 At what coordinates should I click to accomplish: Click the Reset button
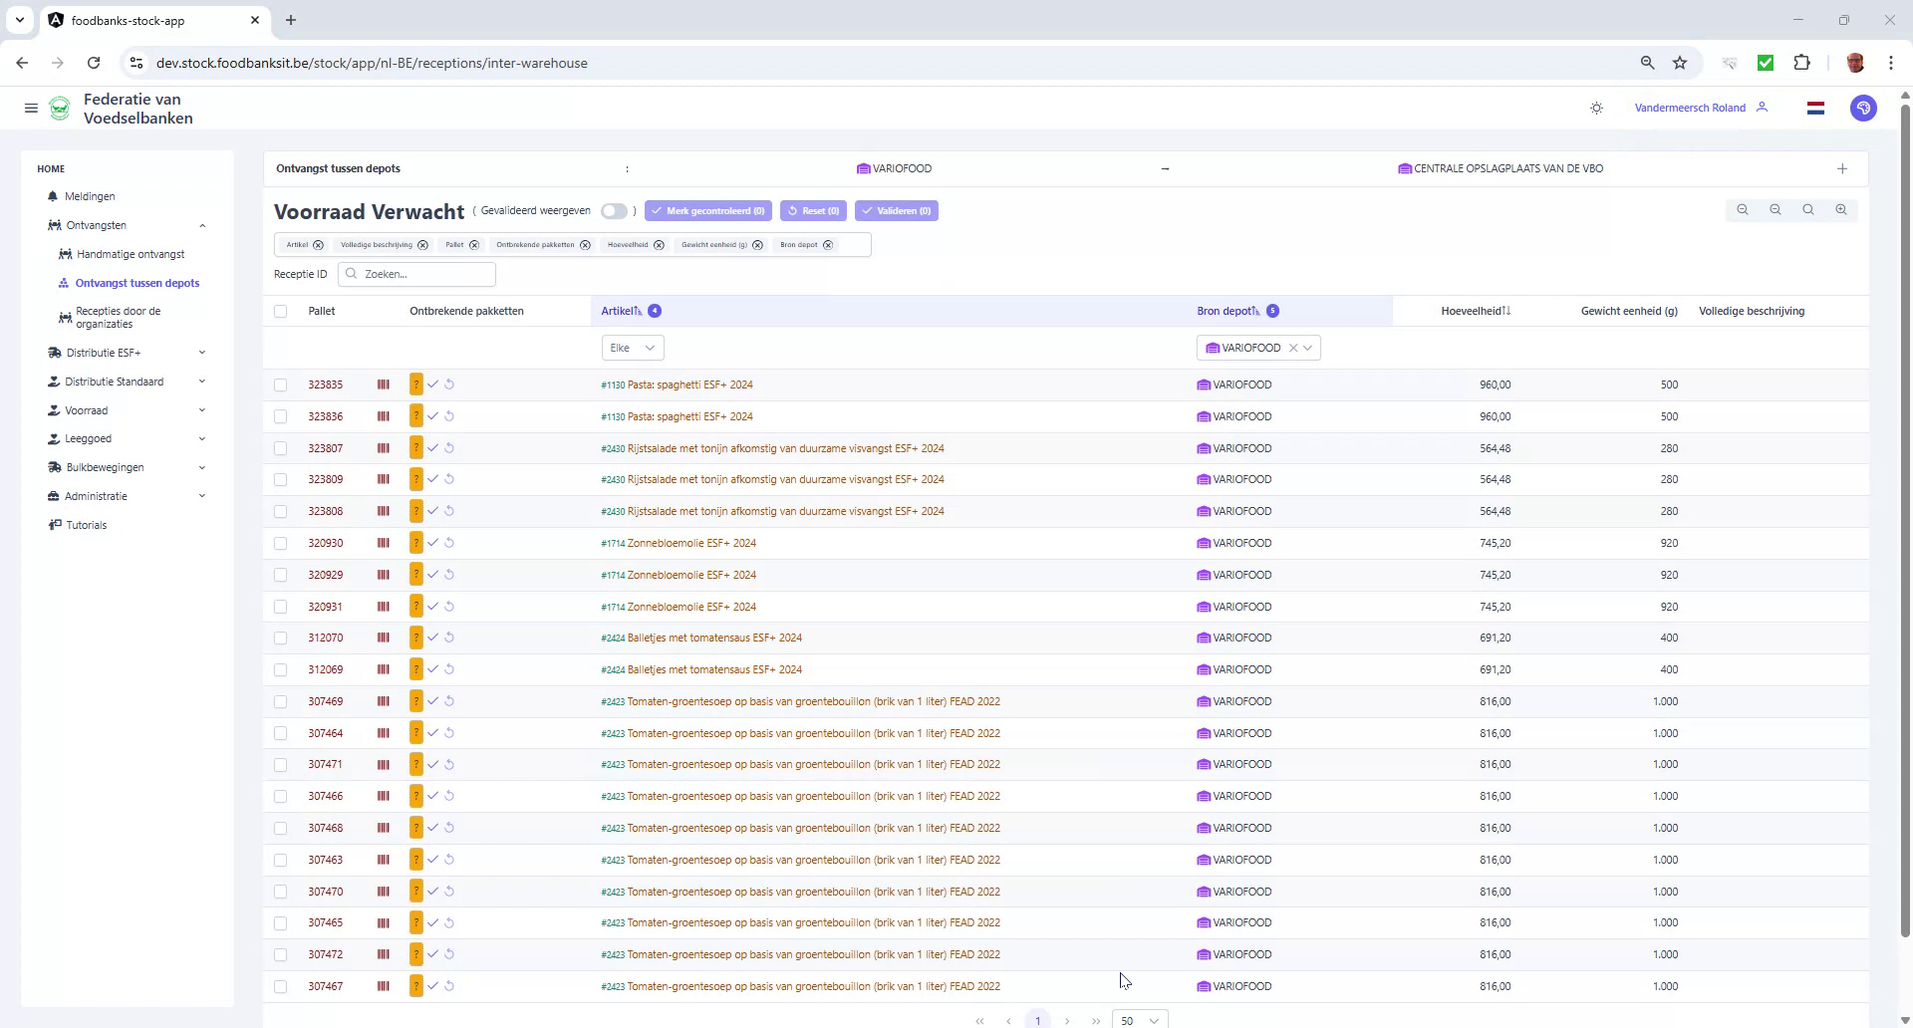tap(813, 210)
